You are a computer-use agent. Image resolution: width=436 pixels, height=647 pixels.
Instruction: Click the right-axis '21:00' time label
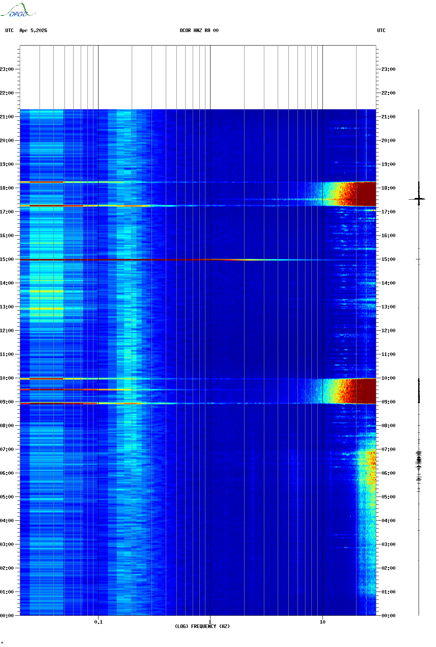pyautogui.click(x=388, y=117)
